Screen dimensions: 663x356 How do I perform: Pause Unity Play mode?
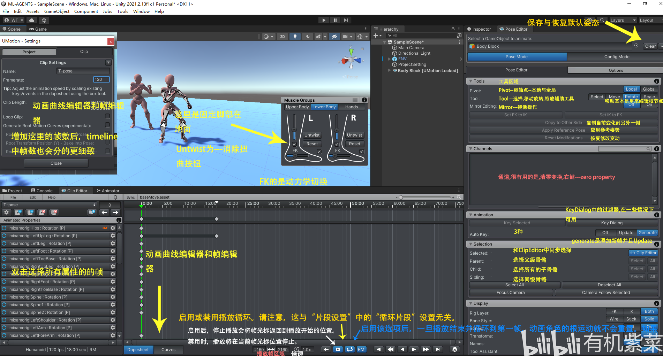[335, 20]
